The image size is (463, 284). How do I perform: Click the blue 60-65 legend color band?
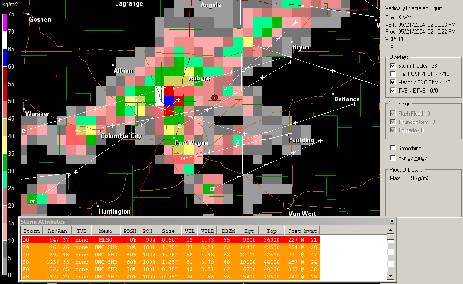[x=5, y=58]
